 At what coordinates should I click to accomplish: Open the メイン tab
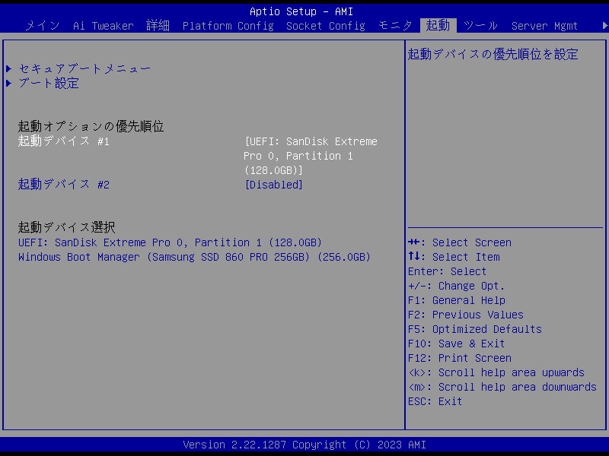43,26
